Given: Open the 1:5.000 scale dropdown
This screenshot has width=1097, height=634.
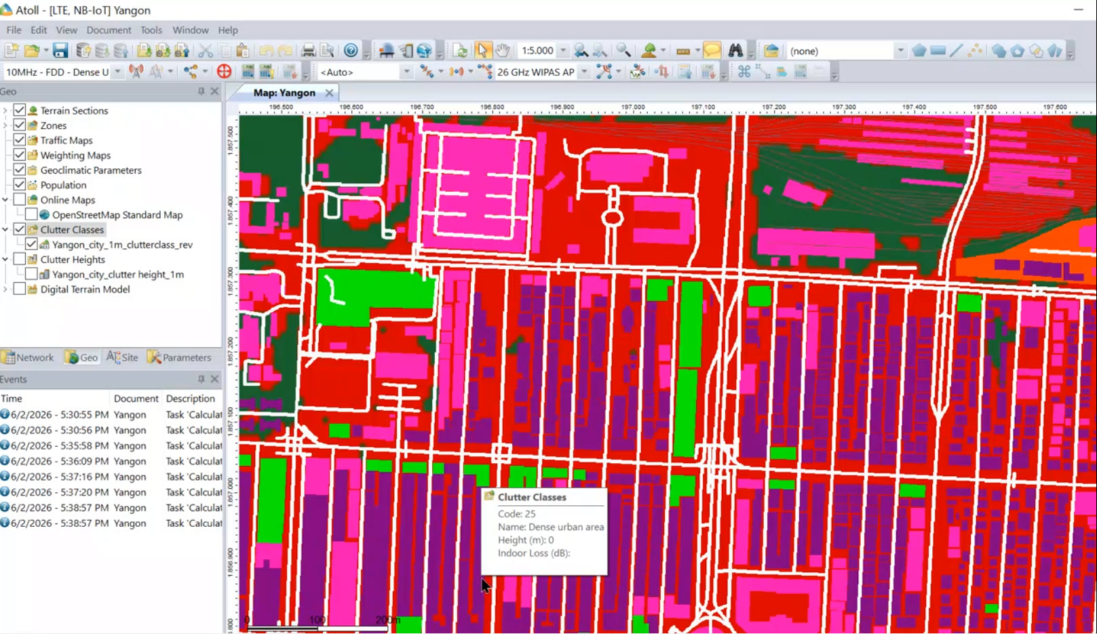Looking at the screenshot, I should [562, 51].
